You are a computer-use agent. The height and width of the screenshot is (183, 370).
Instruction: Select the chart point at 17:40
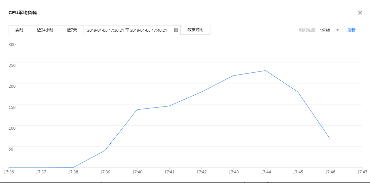137,110
